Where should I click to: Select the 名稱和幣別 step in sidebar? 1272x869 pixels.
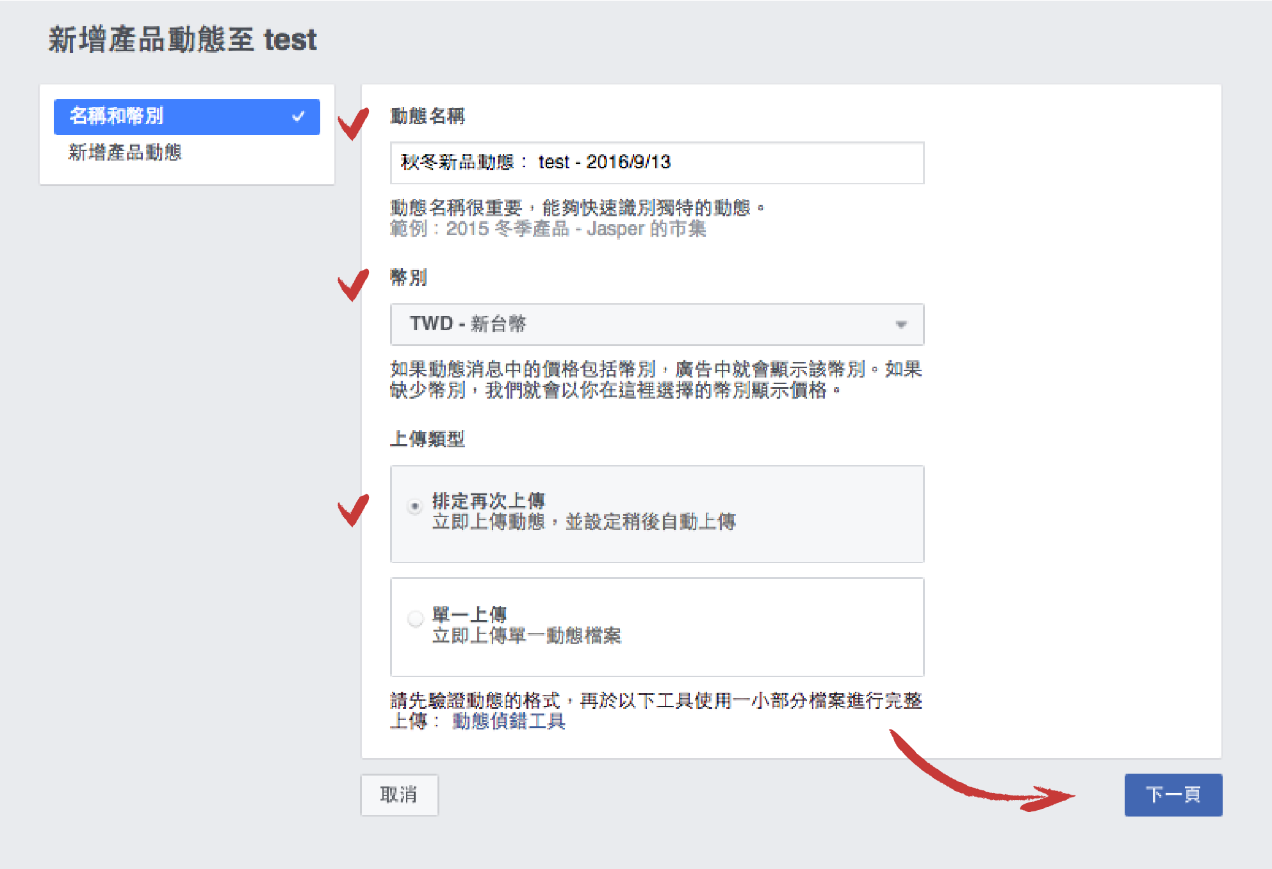187,116
